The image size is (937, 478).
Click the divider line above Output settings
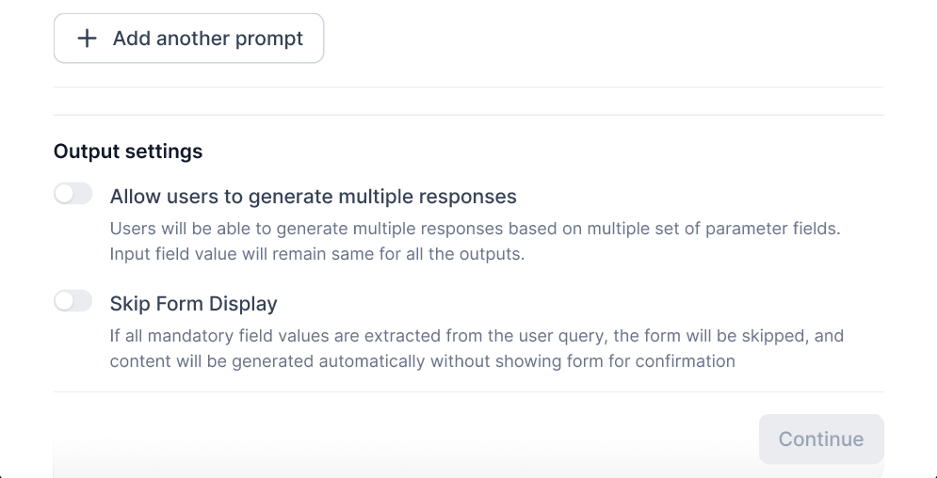tap(468, 115)
